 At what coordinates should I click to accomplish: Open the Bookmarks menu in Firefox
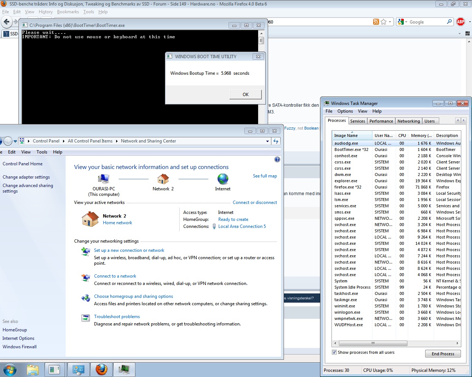68,12
